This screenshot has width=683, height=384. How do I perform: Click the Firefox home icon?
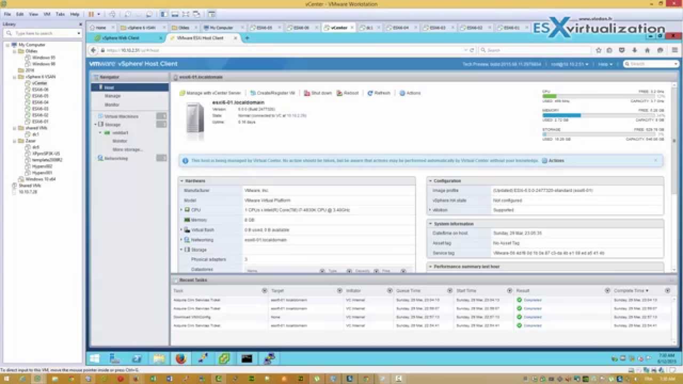(x=647, y=50)
